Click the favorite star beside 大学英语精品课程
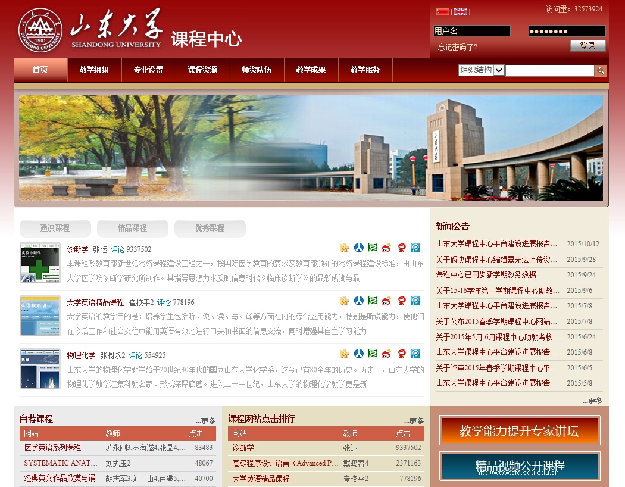The image size is (625, 487). click(344, 301)
